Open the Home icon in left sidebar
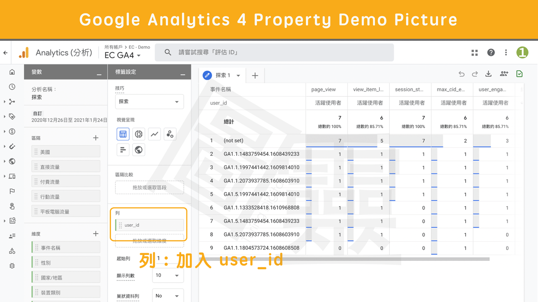 pyautogui.click(x=12, y=72)
